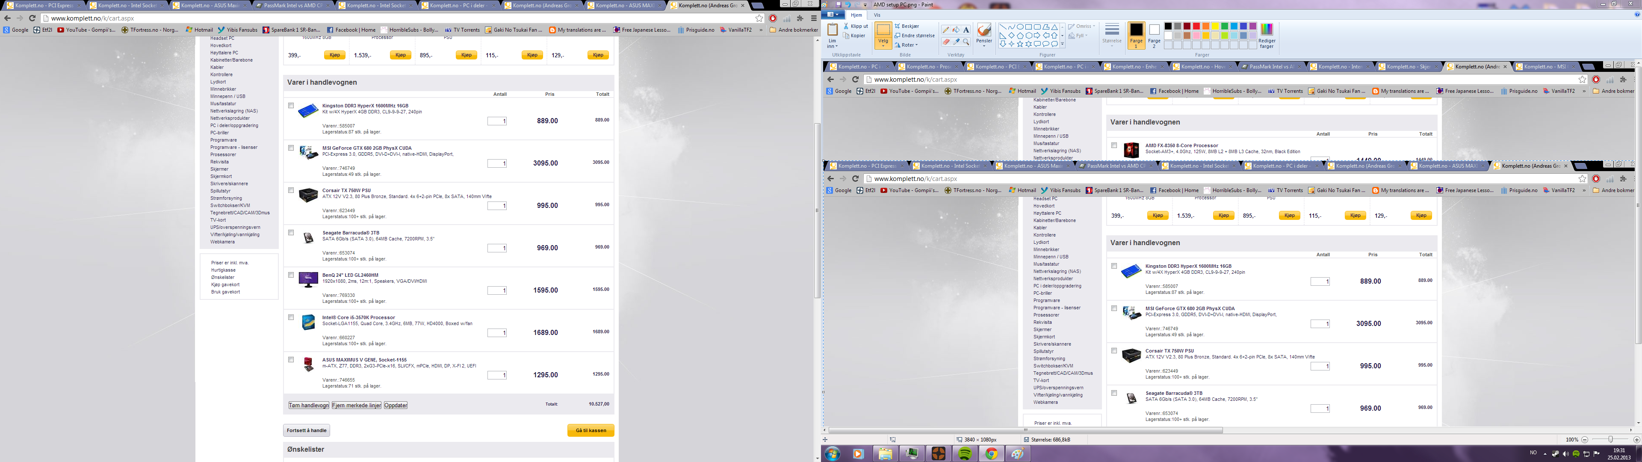Click the quantity field for BenQ 24" LED
The image size is (1642, 462).
click(x=497, y=291)
